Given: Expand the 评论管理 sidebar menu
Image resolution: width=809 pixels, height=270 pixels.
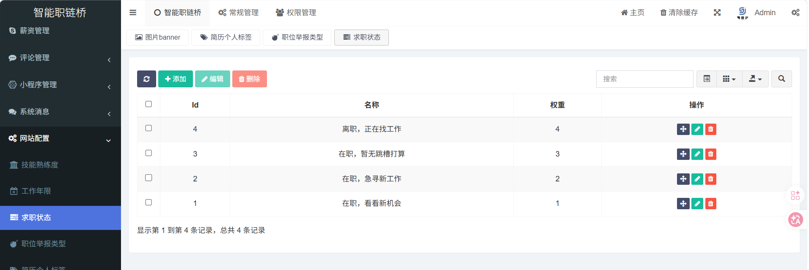Looking at the screenshot, I should [60, 58].
